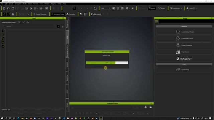The height and width of the screenshot is (120, 214).
Task: Toggle first Viewport Bone Display icon
Action: point(19,22)
